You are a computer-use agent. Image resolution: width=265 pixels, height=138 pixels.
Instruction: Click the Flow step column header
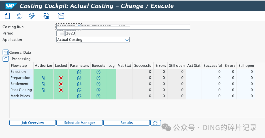pyautogui.click(x=22, y=65)
